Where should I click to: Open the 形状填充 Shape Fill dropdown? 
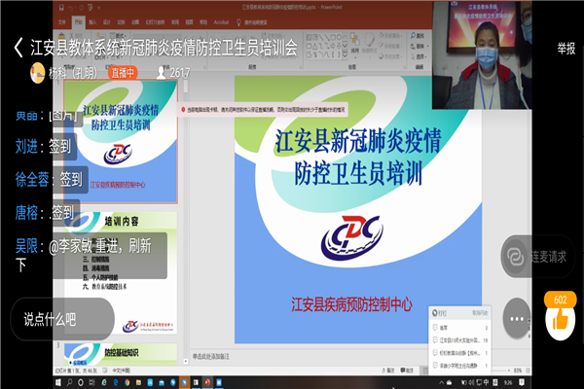click(x=390, y=36)
